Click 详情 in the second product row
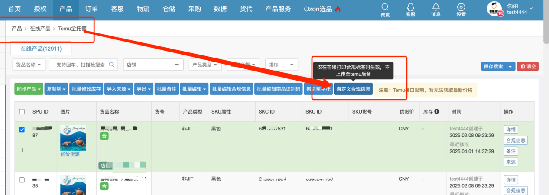This screenshot has height=195, width=549. [510, 179]
